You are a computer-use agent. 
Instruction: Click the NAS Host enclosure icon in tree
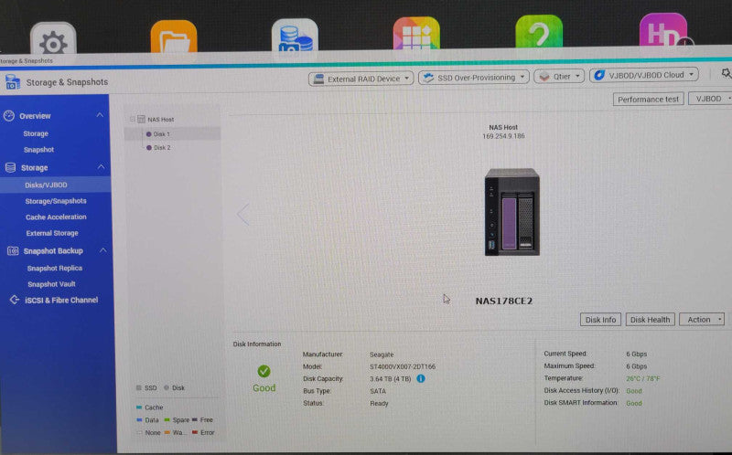coord(141,120)
